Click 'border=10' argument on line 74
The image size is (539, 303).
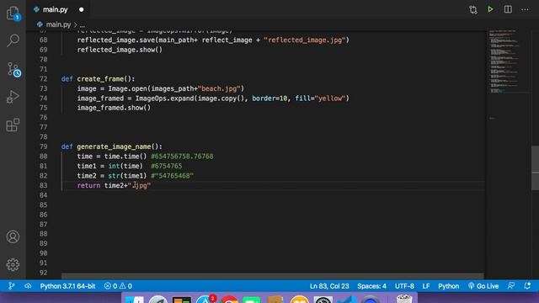(269, 98)
